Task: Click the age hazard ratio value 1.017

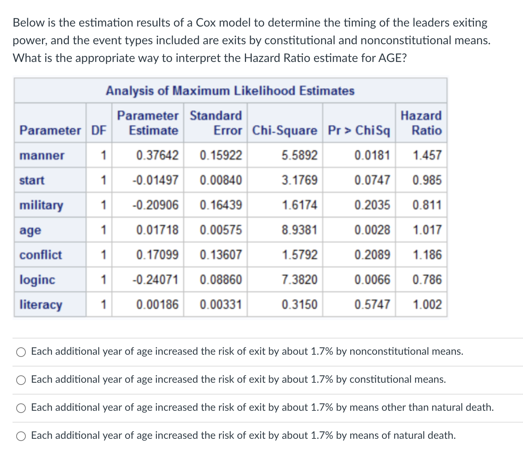Action: [x=427, y=230]
